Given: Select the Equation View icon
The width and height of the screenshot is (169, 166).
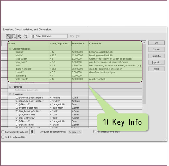Looking at the screenshot, I should (8, 36).
